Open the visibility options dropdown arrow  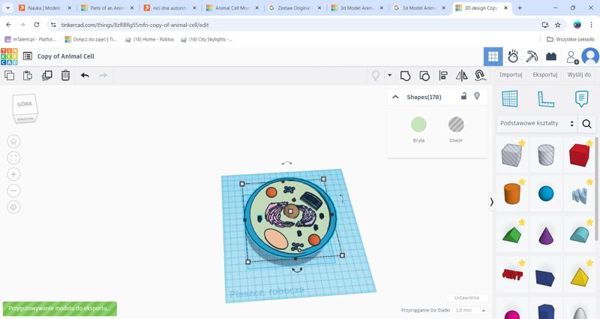coord(389,75)
